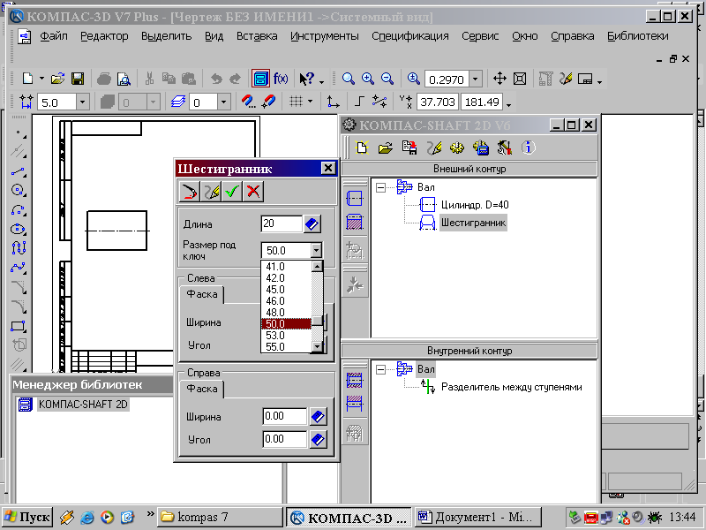Click the context help arrow icon

(x=307, y=79)
